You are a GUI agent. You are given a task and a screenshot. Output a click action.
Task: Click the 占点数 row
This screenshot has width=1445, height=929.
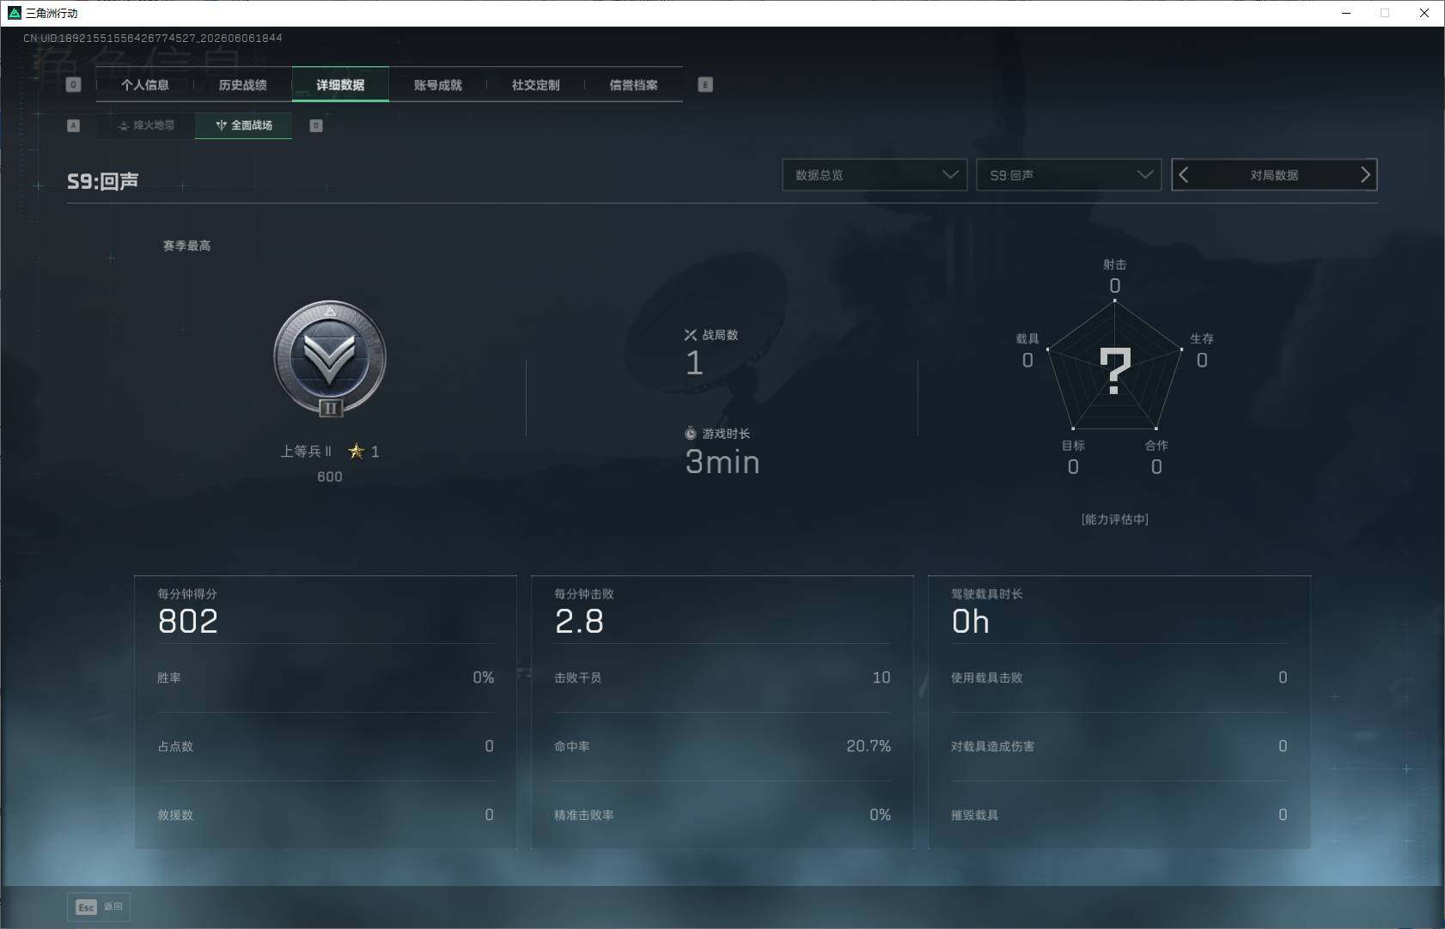[326, 746]
